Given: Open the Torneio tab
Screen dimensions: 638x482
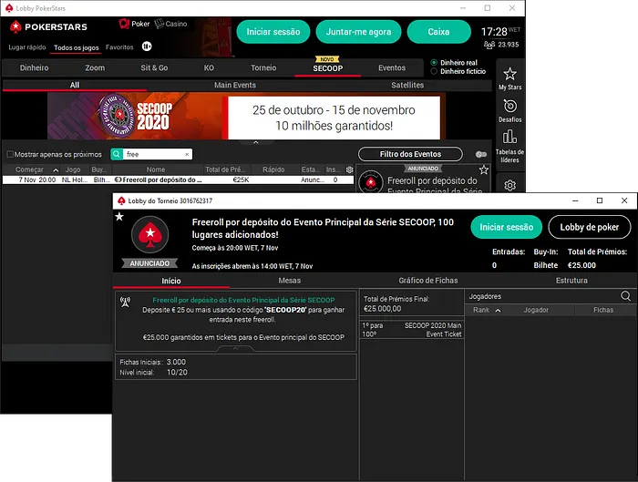Looking at the screenshot, I should pos(263,68).
